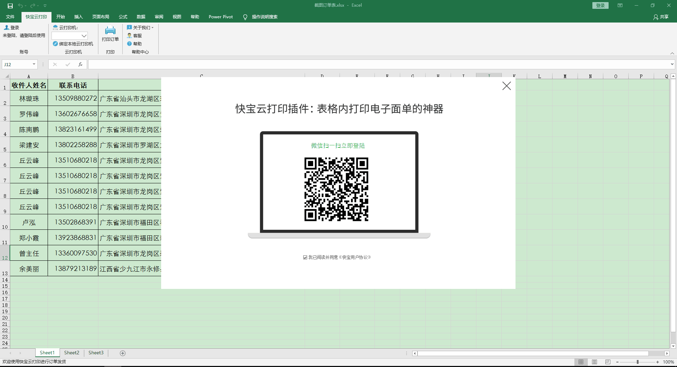The image size is (677, 367).
Task: Select cell with name 林璇珠
Action: 29,99
